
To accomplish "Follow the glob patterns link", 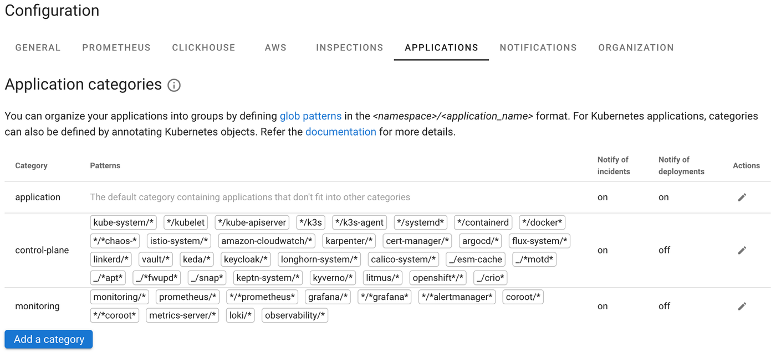I will click(310, 116).
